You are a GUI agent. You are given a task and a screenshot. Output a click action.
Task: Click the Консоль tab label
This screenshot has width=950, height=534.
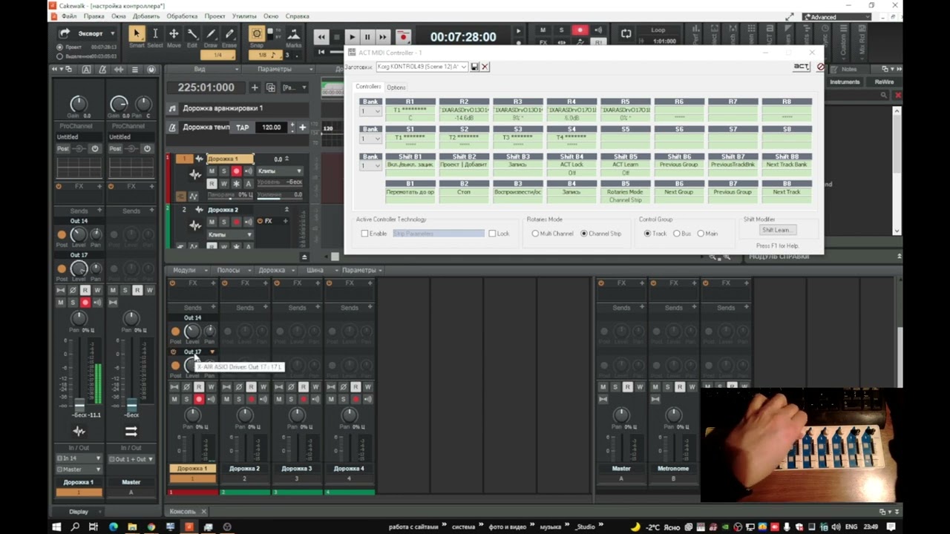[x=183, y=511]
